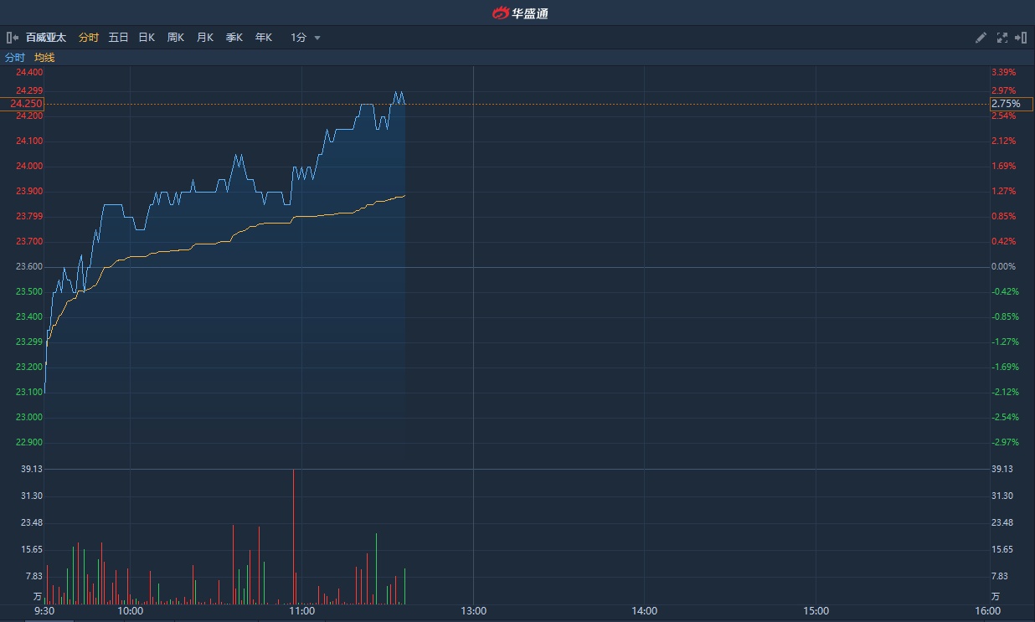This screenshot has width=1035, height=622.
Task: Select the 周K weekly candlestick tab
Action: coord(176,38)
